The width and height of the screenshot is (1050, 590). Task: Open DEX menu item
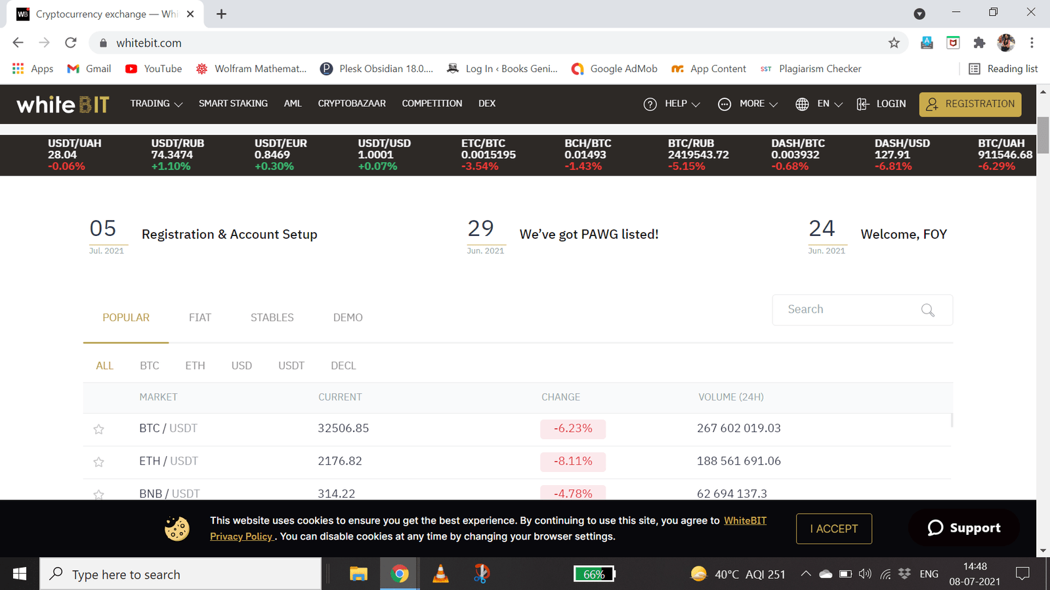coord(487,104)
